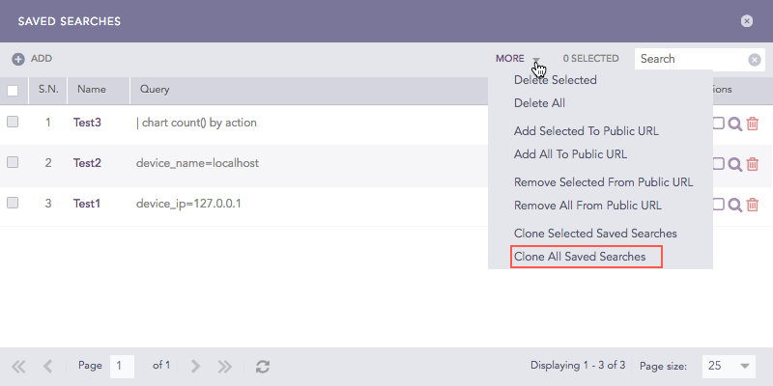
Task: Pick Add All To Public URL
Action: pos(570,153)
